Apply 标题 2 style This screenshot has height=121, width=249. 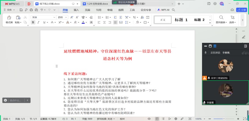[x=199, y=20]
